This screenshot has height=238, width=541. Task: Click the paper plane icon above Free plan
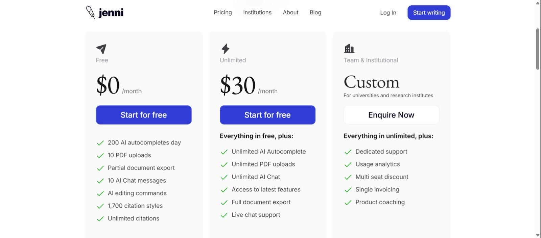point(101,49)
